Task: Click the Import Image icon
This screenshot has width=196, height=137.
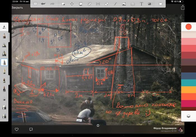Action: (124, 4)
